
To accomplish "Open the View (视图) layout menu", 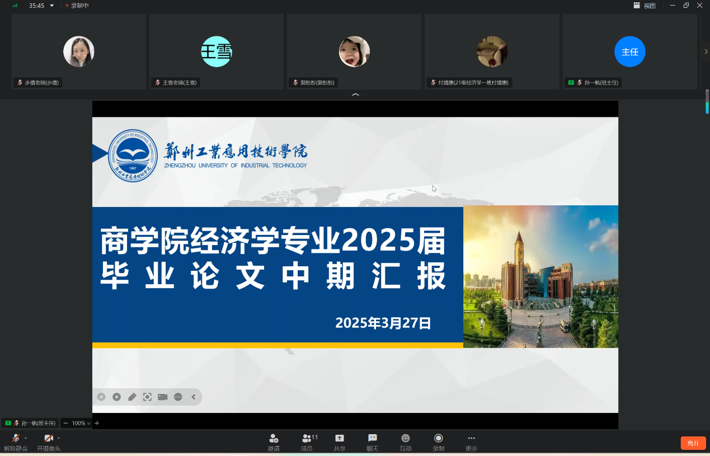I will 645,6.
